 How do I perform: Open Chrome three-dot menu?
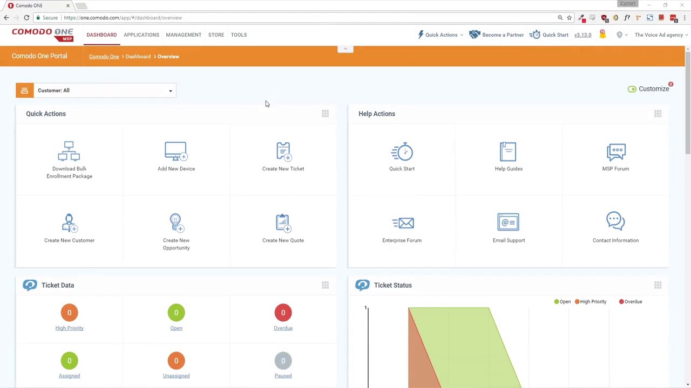[x=683, y=18]
